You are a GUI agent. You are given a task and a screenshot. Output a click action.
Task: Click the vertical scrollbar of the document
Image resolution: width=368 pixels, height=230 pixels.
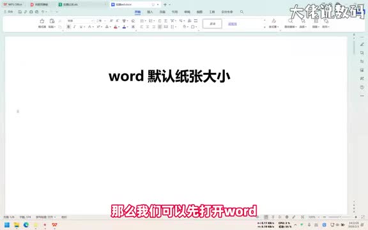tap(354, 48)
